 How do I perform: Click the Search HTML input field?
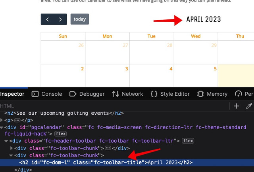coord(114,106)
